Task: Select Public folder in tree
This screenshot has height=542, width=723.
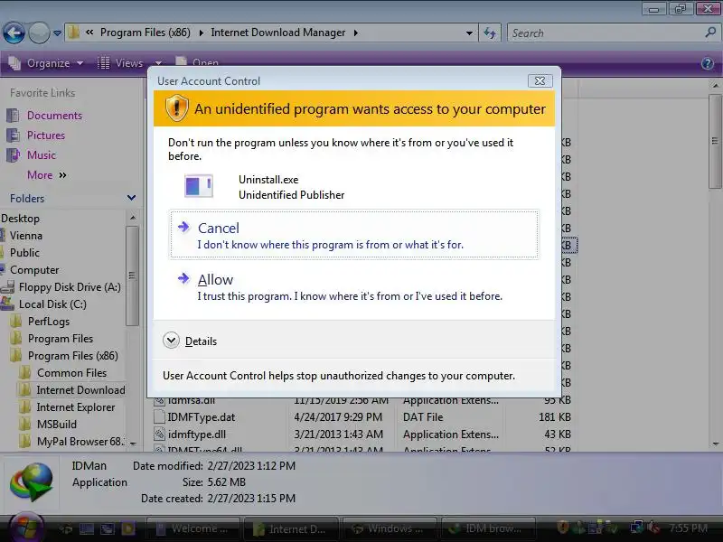Action: [24, 253]
